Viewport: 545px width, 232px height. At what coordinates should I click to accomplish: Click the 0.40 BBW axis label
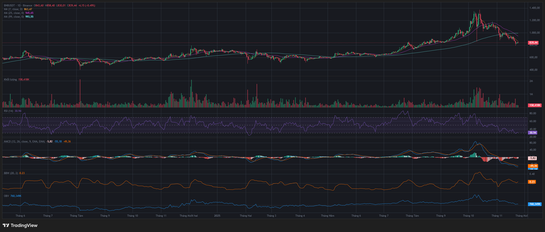pos(532,174)
